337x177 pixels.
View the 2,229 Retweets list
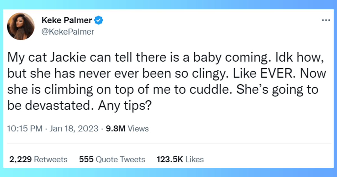click(x=38, y=160)
